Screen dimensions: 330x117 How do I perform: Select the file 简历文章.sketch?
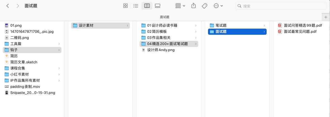(x=32, y=62)
